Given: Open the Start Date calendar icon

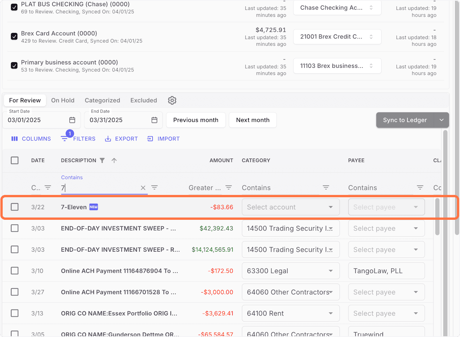Looking at the screenshot, I should 72,120.
